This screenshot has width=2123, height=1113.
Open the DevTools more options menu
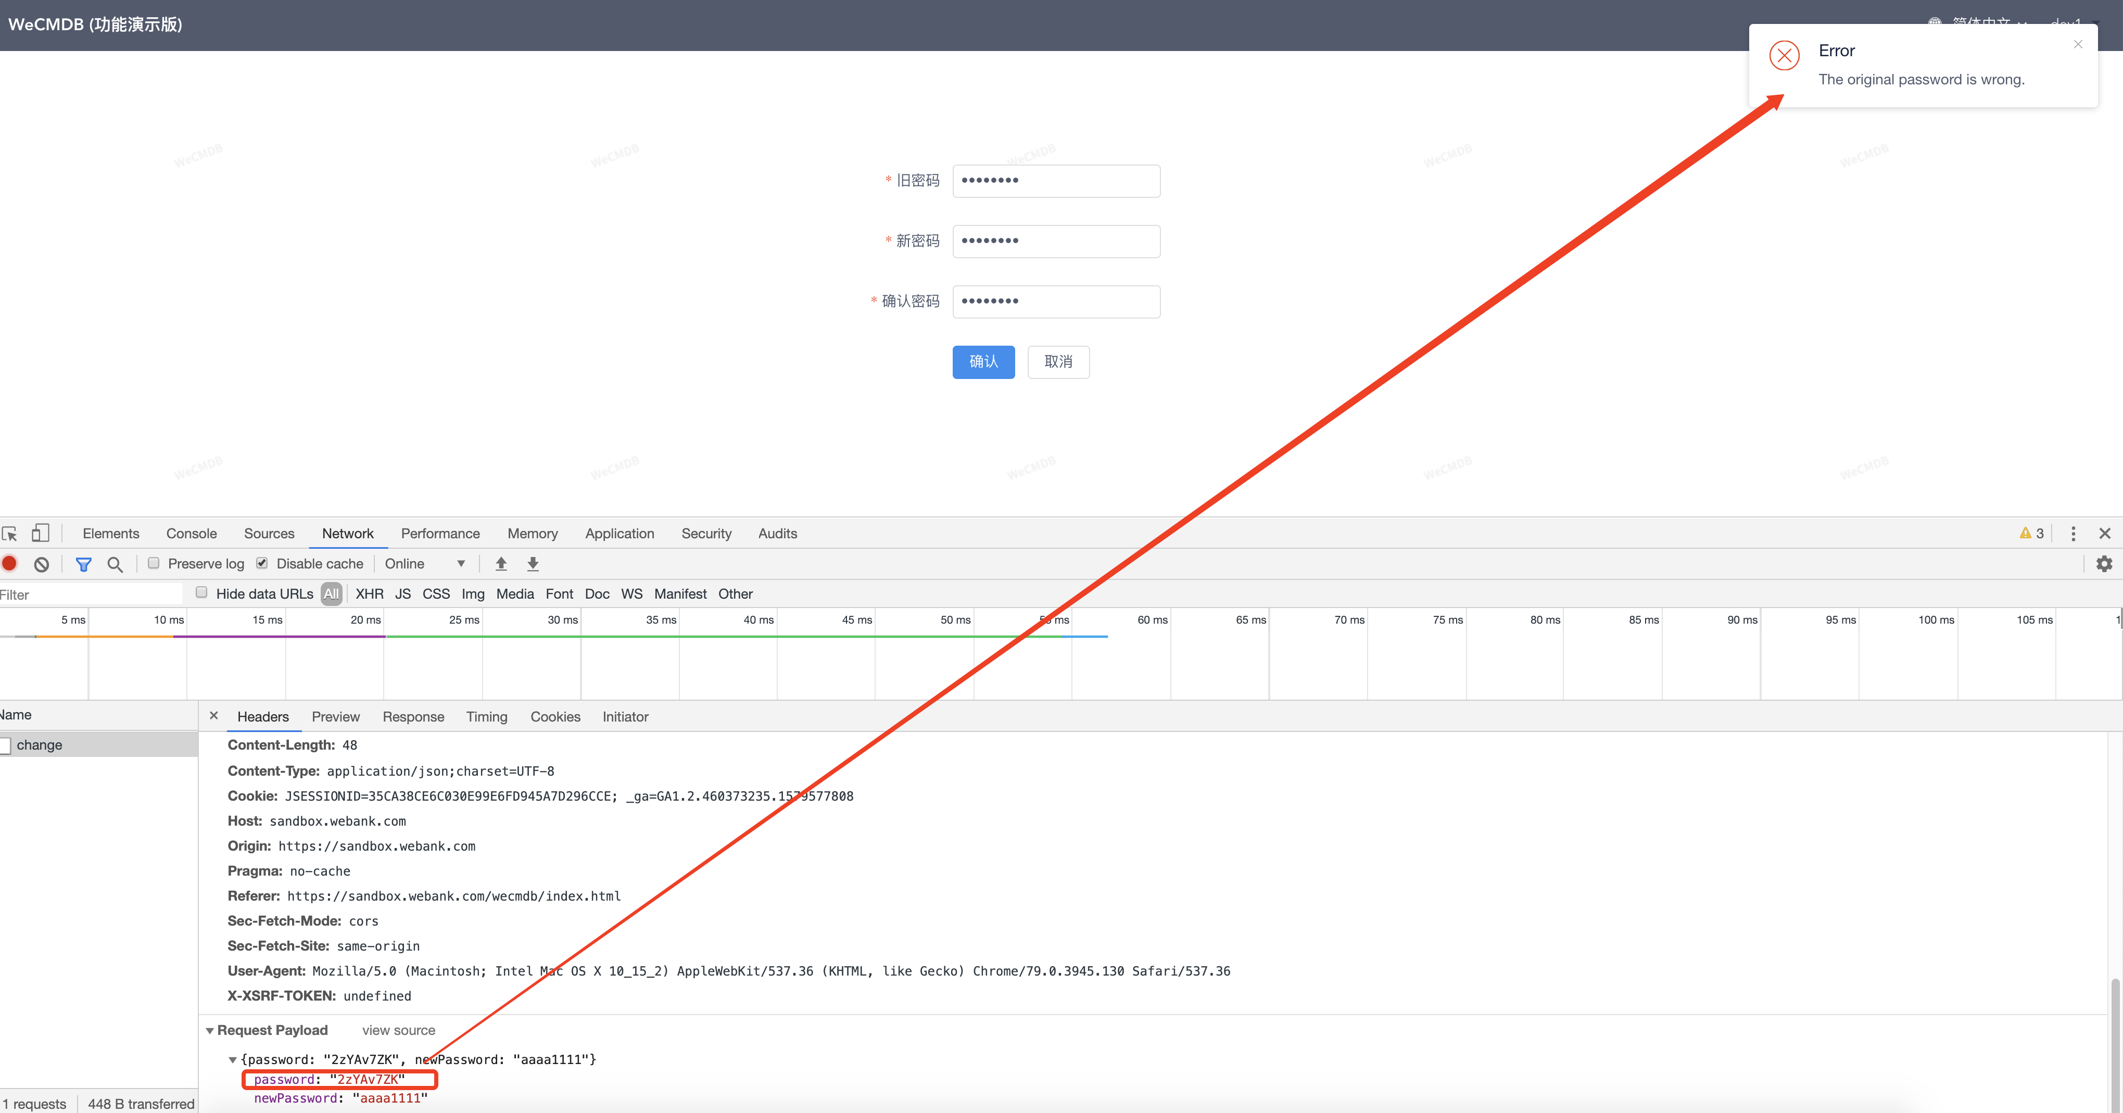[x=2074, y=533]
